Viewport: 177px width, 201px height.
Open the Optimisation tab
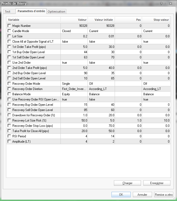click(56, 12)
